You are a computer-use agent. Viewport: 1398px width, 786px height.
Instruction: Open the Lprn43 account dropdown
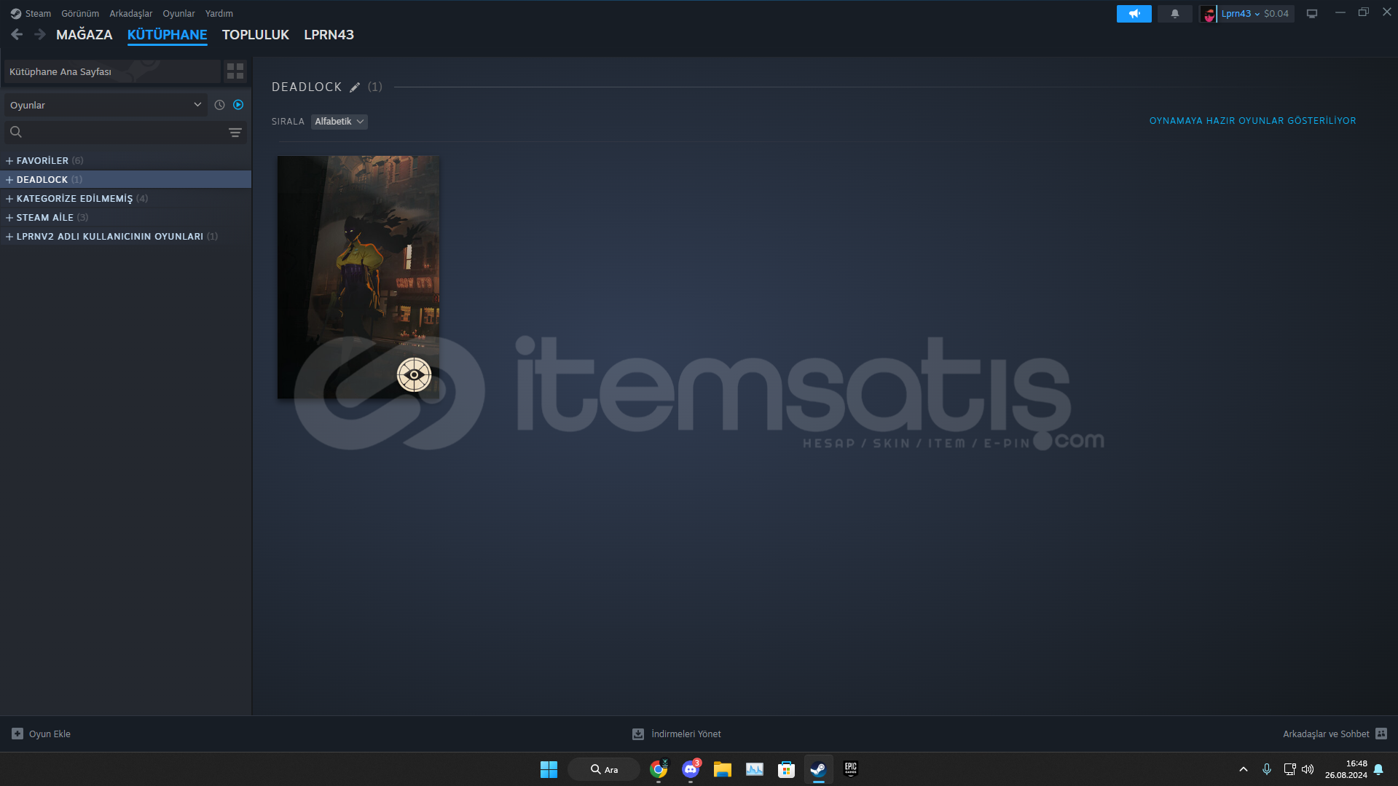(1241, 13)
